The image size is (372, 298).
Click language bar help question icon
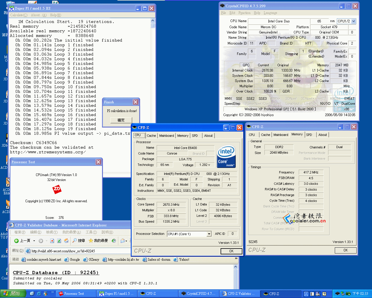coord(324,294)
